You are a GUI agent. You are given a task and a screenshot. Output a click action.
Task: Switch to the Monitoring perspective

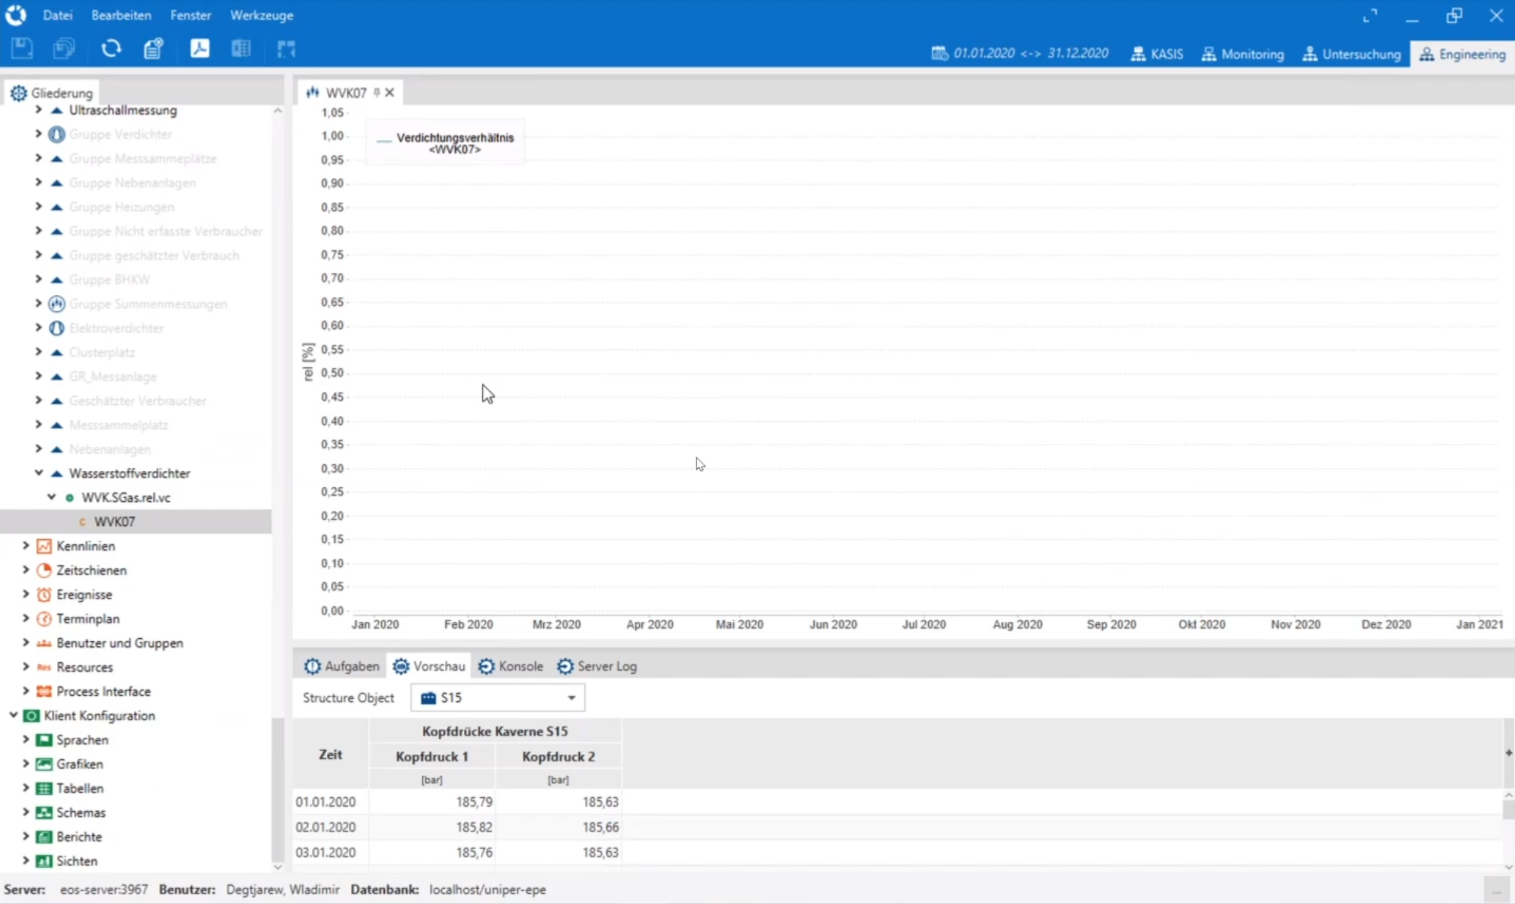pos(1242,54)
